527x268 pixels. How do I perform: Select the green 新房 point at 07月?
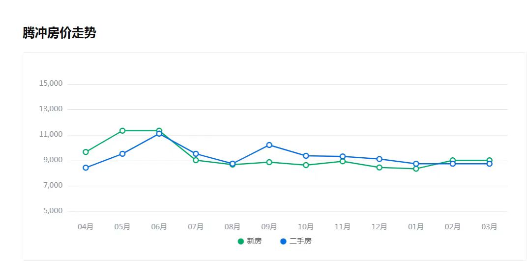point(196,160)
